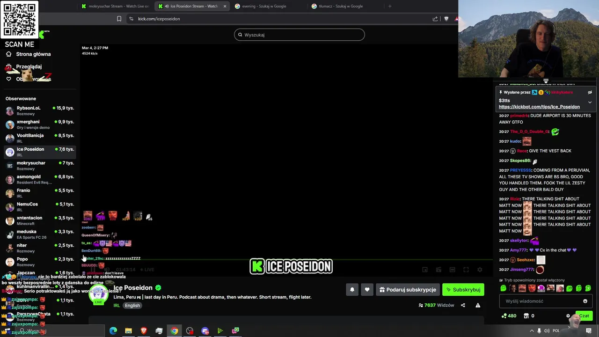Click the English language tag

point(132,306)
